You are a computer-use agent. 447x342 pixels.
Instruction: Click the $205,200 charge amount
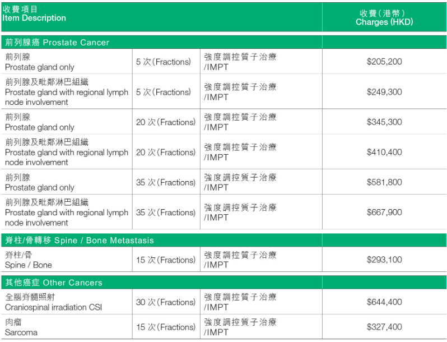384,62
